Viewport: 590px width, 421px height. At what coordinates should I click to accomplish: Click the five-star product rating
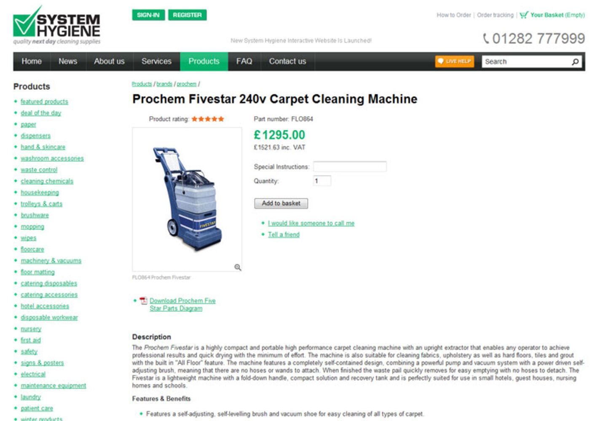[x=208, y=119]
